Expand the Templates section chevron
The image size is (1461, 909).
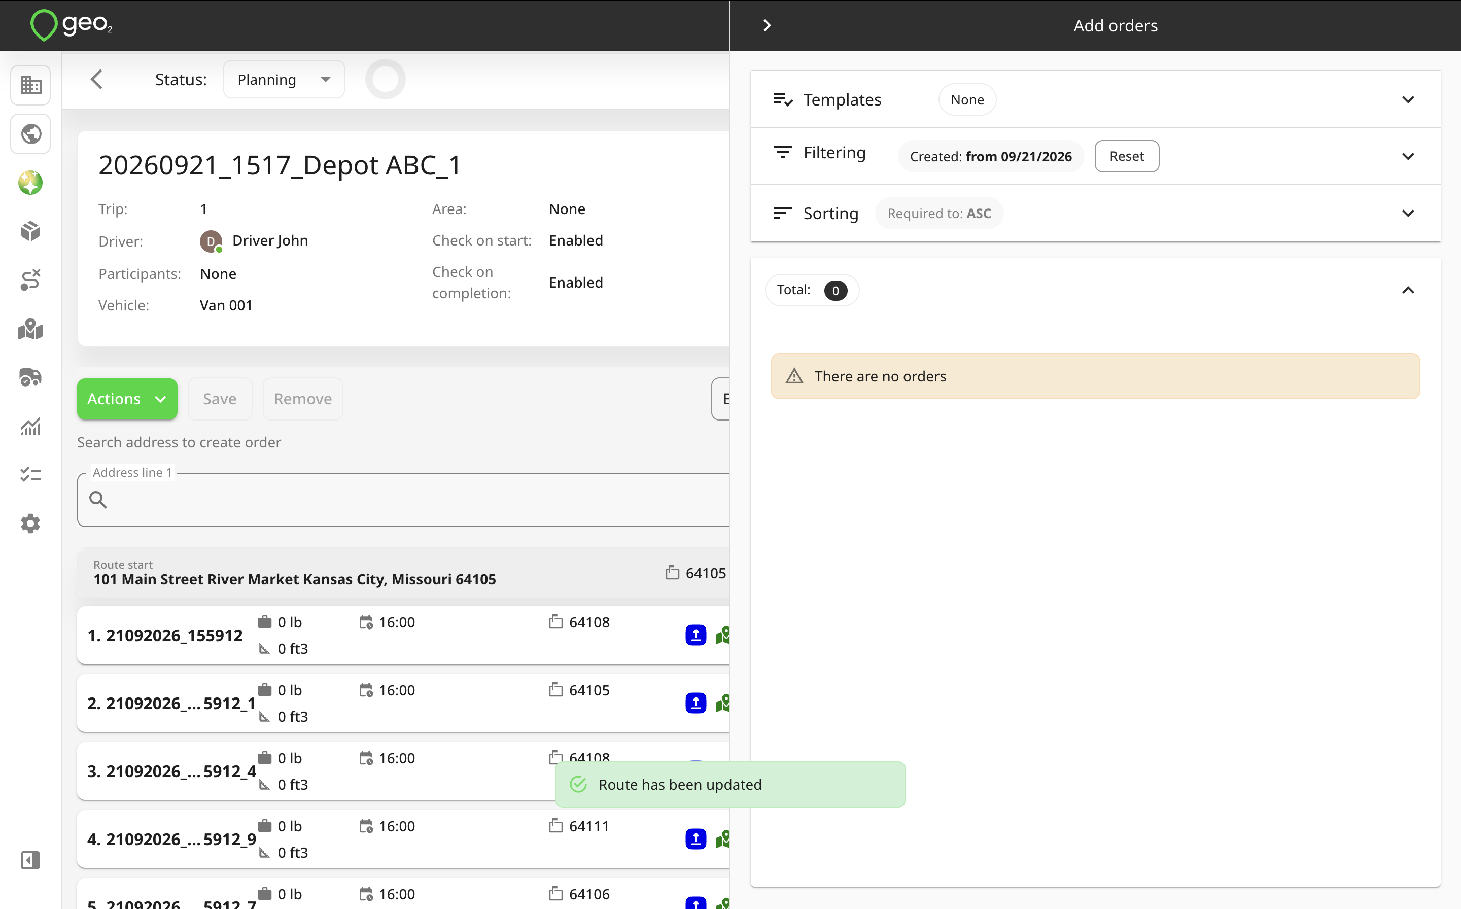(x=1408, y=99)
